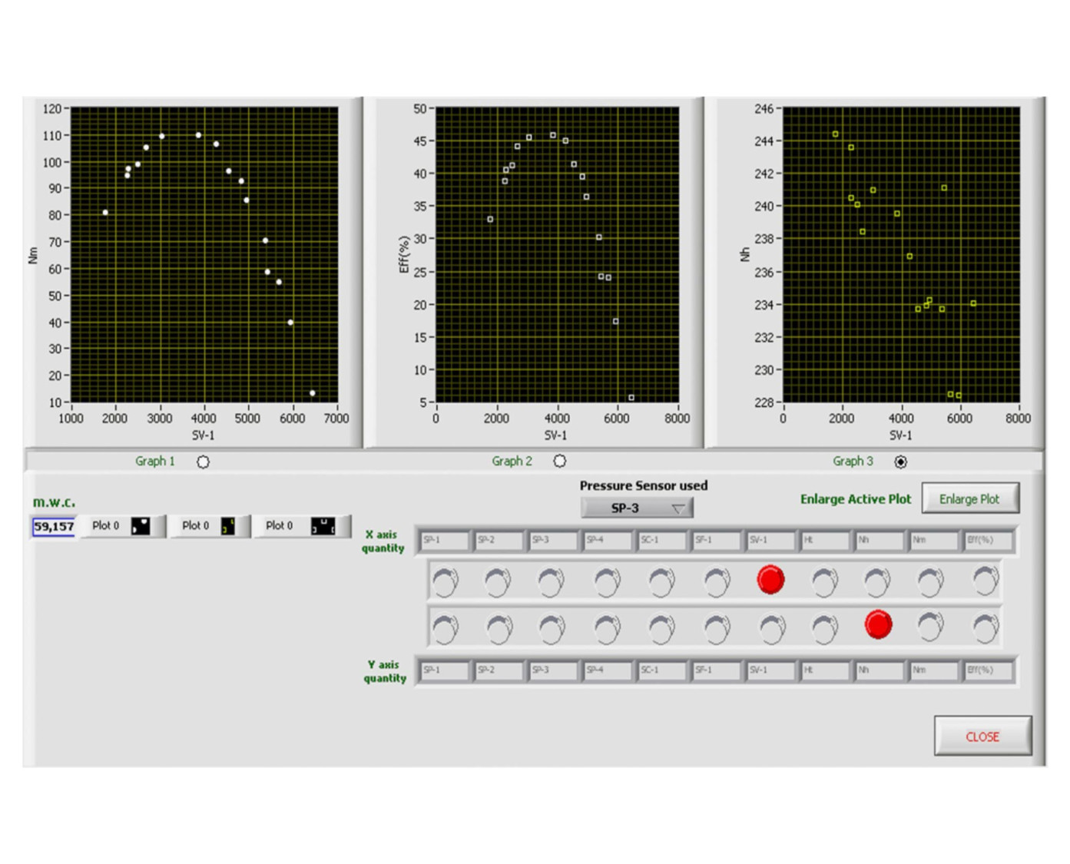1070x864 pixels.
Task: Set Y axis quantity to SP-3
Action: point(552,627)
